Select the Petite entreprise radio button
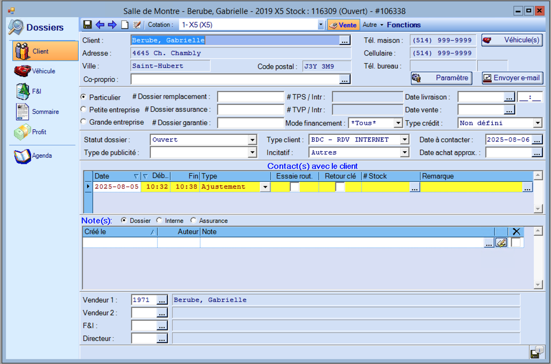Screen dimensions: 551x364 [x=83, y=110]
